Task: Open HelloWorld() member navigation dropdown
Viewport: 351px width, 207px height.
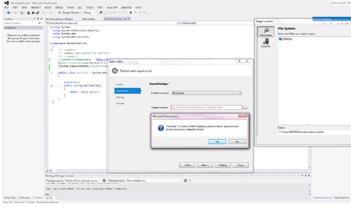Action: point(216,23)
